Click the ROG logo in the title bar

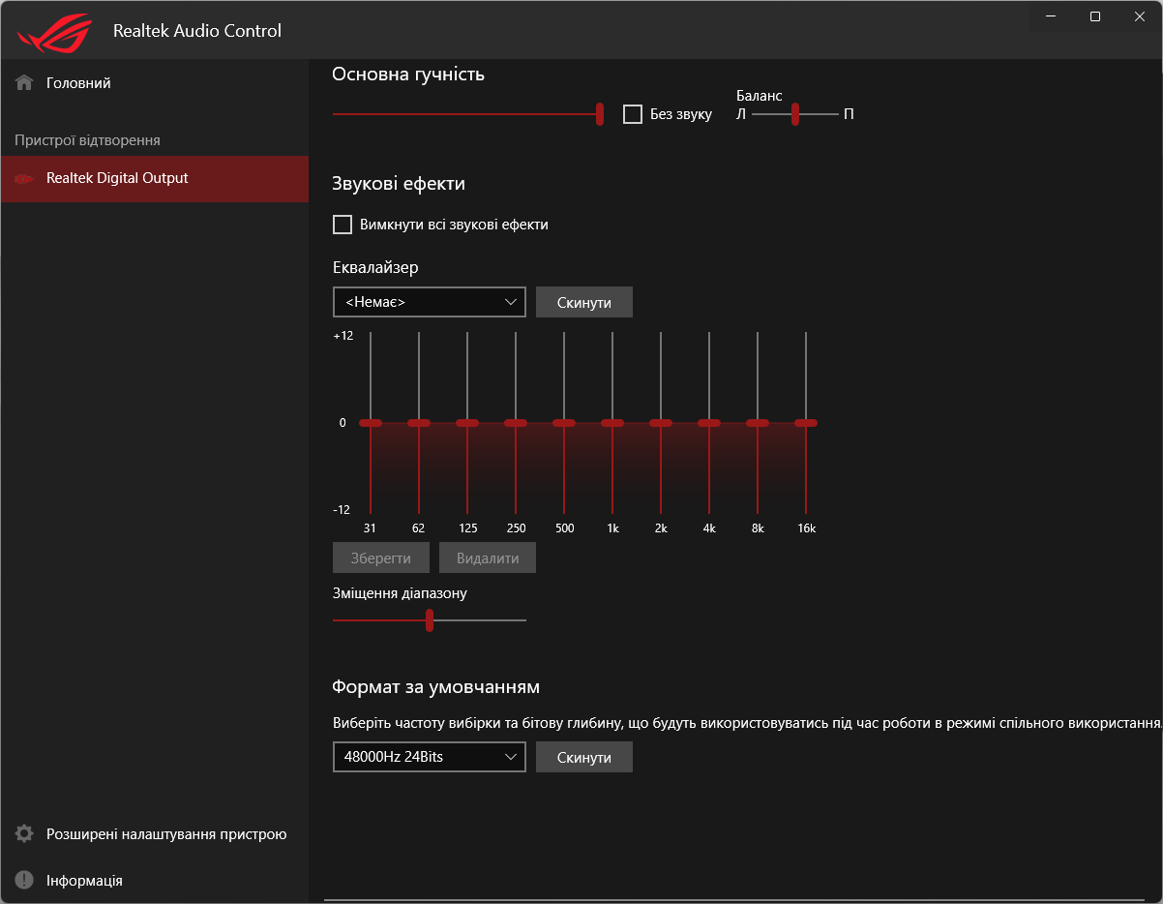(x=53, y=28)
